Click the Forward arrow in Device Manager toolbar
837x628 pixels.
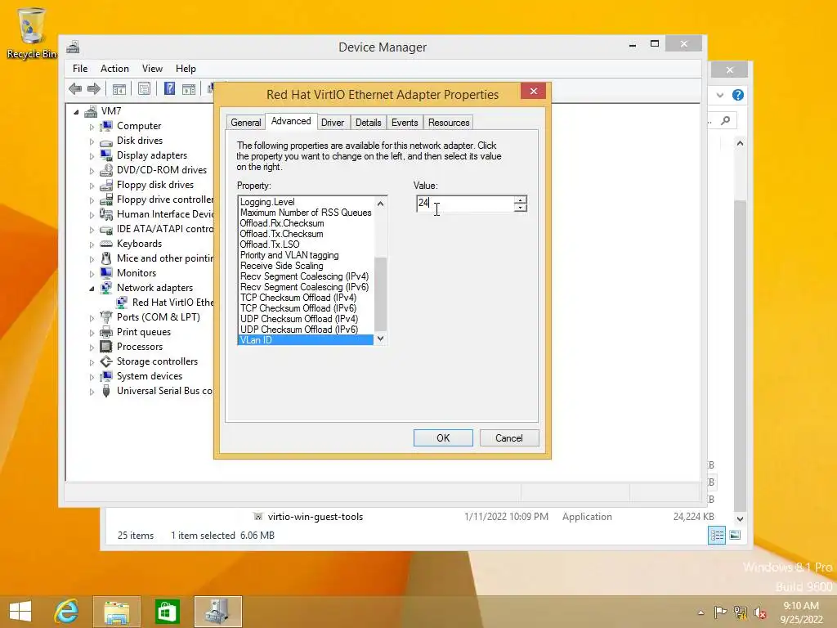(94, 88)
